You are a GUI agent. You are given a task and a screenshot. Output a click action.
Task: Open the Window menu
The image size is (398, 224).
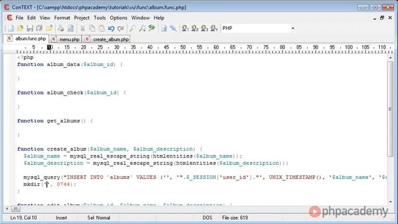point(141,18)
